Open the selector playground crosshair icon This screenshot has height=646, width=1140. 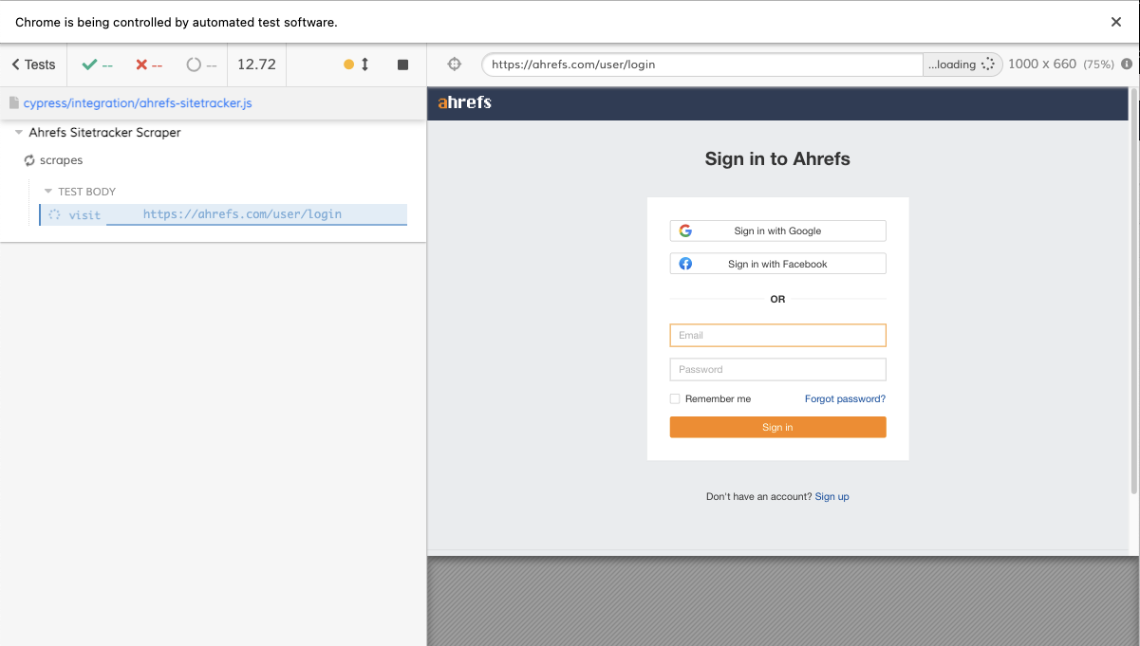[x=454, y=65]
